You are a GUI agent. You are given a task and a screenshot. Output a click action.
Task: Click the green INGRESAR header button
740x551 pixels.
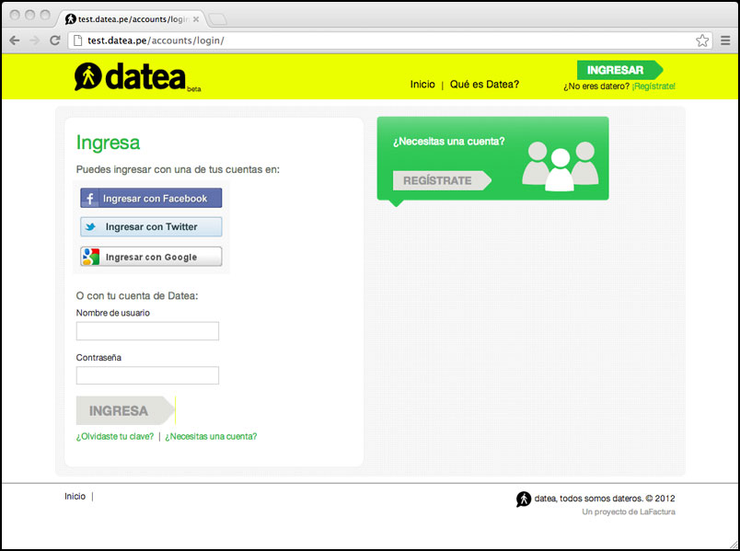[x=619, y=70]
